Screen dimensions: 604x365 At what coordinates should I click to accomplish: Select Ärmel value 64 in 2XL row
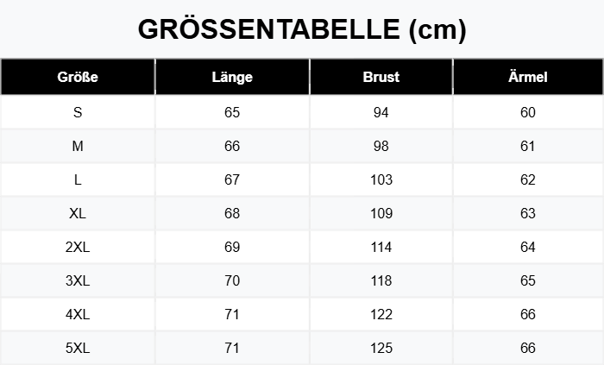click(528, 248)
